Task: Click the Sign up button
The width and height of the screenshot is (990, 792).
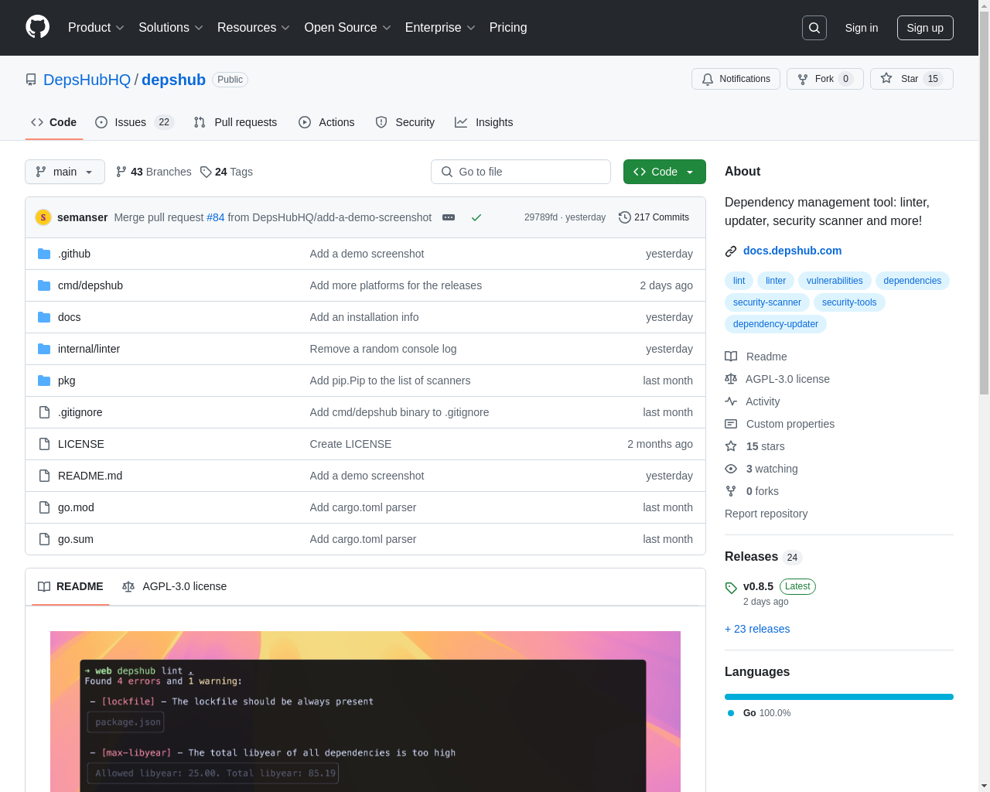Action: tap(925, 28)
